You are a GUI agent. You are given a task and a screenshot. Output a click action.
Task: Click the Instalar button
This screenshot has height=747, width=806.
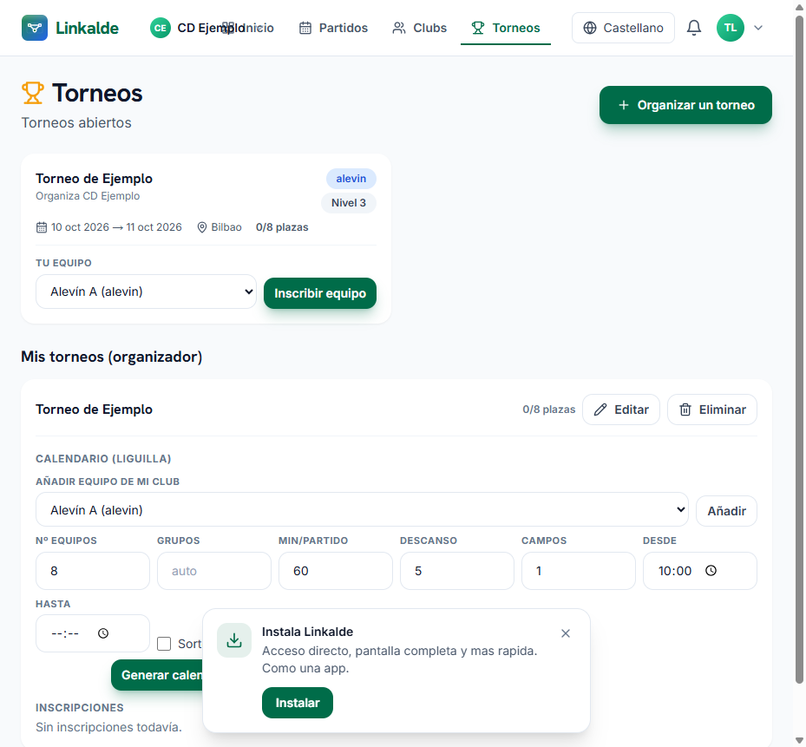coord(297,703)
